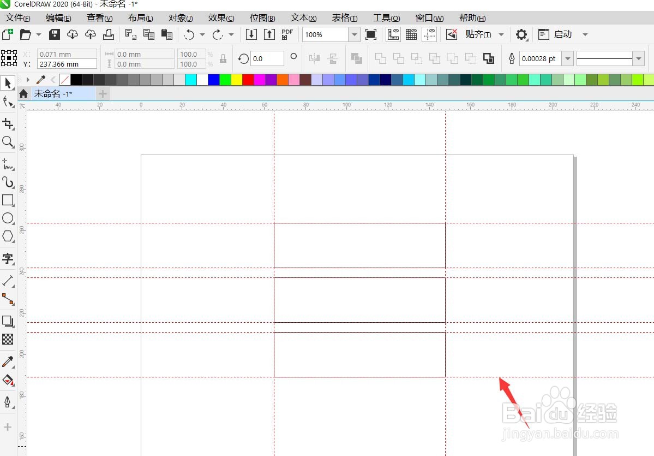Select the Zoom tool
The width and height of the screenshot is (654, 456).
[x=8, y=142]
